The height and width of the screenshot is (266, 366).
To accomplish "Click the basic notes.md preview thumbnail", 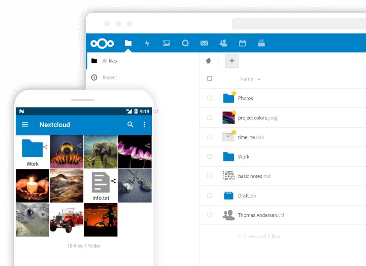I will click(x=228, y=175).
